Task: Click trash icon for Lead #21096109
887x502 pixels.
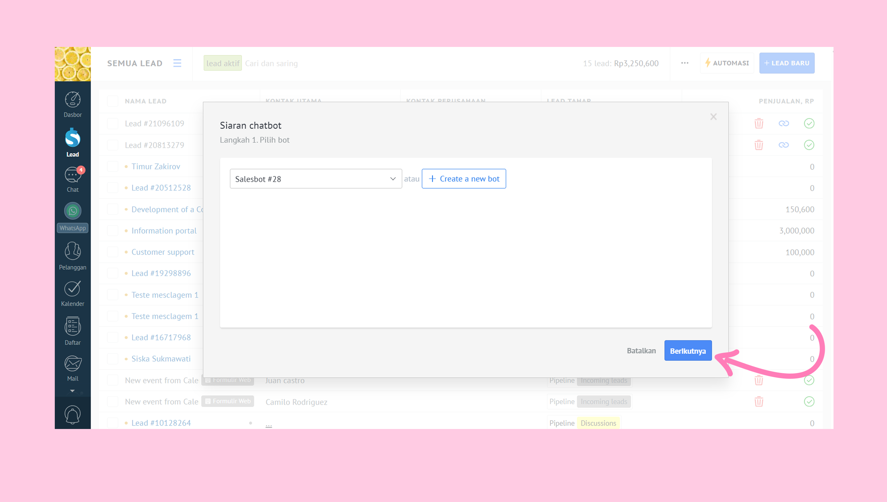Action: [x=759, y=124]
